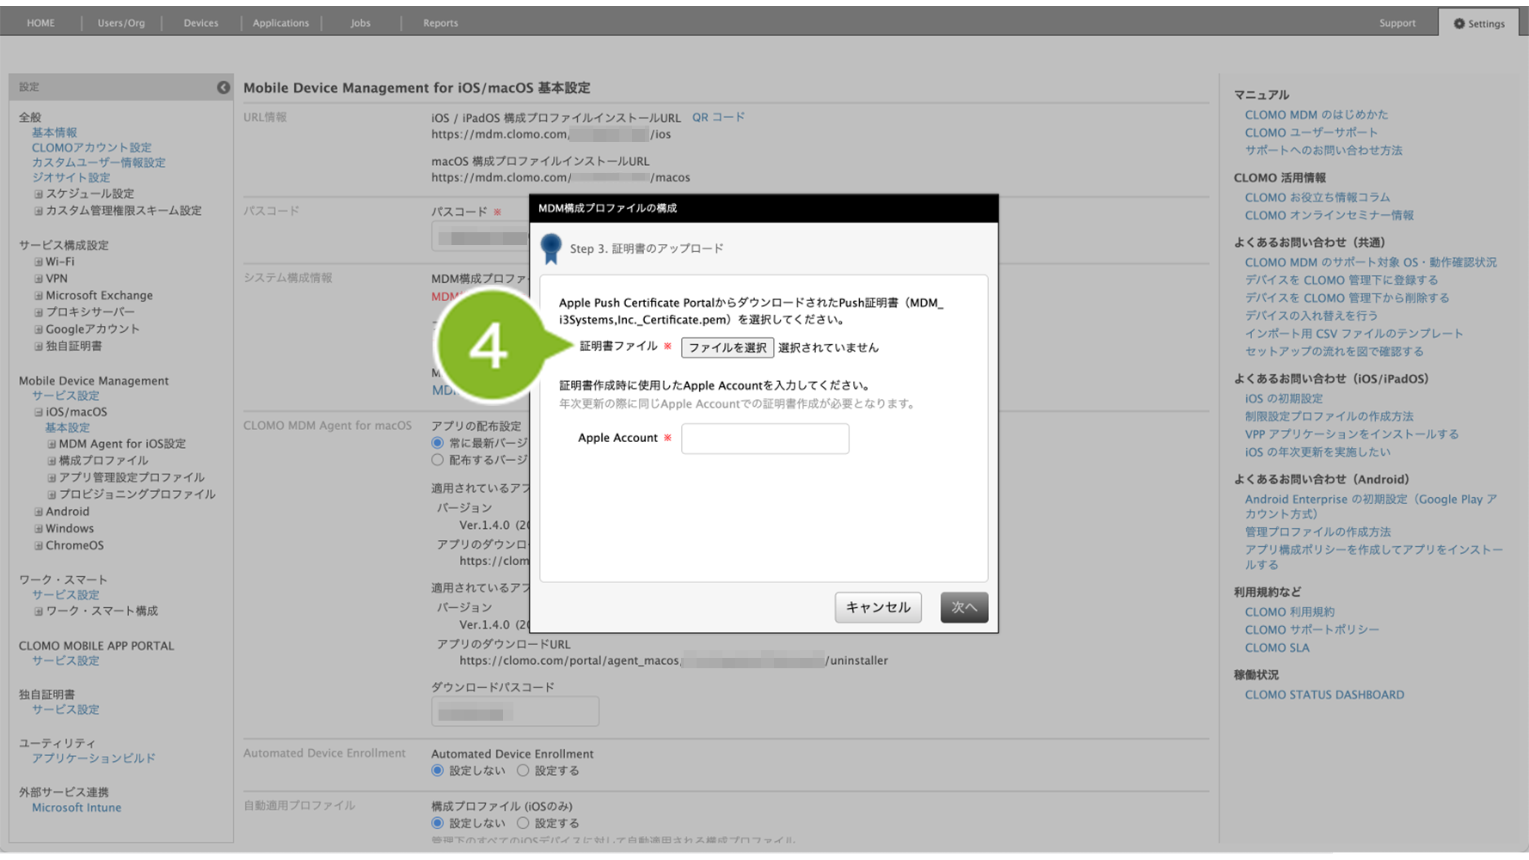Open CLOMO 利用規約 link
The width and height of the screenshot is (1529, 860).
click(x=1289, y=612)
